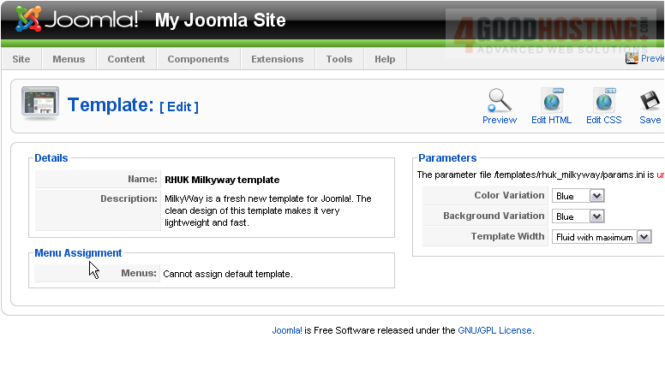665x385 pixels.
Task: Open the Content menu
Action: tap(126, 59)
